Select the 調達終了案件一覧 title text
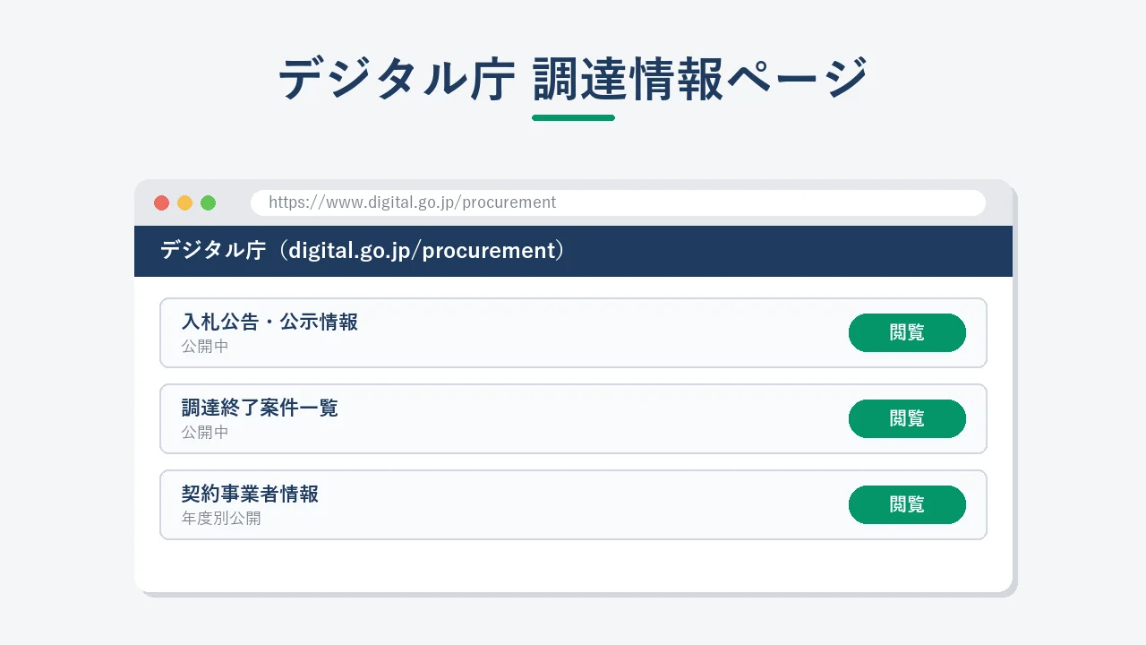 tap(260, 408)
